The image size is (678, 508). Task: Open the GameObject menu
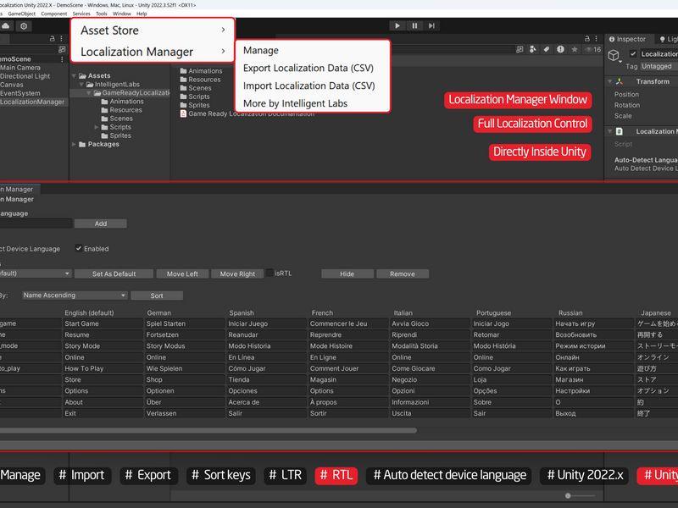coord(22,14)
